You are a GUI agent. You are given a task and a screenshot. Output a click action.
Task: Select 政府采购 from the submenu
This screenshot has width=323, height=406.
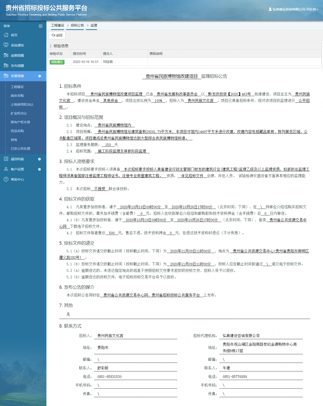(17, 96)
